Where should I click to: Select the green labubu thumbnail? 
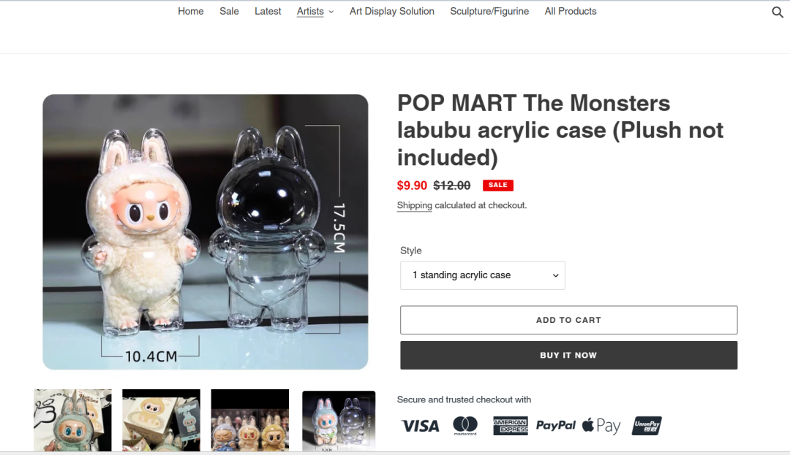pos(72,421)
